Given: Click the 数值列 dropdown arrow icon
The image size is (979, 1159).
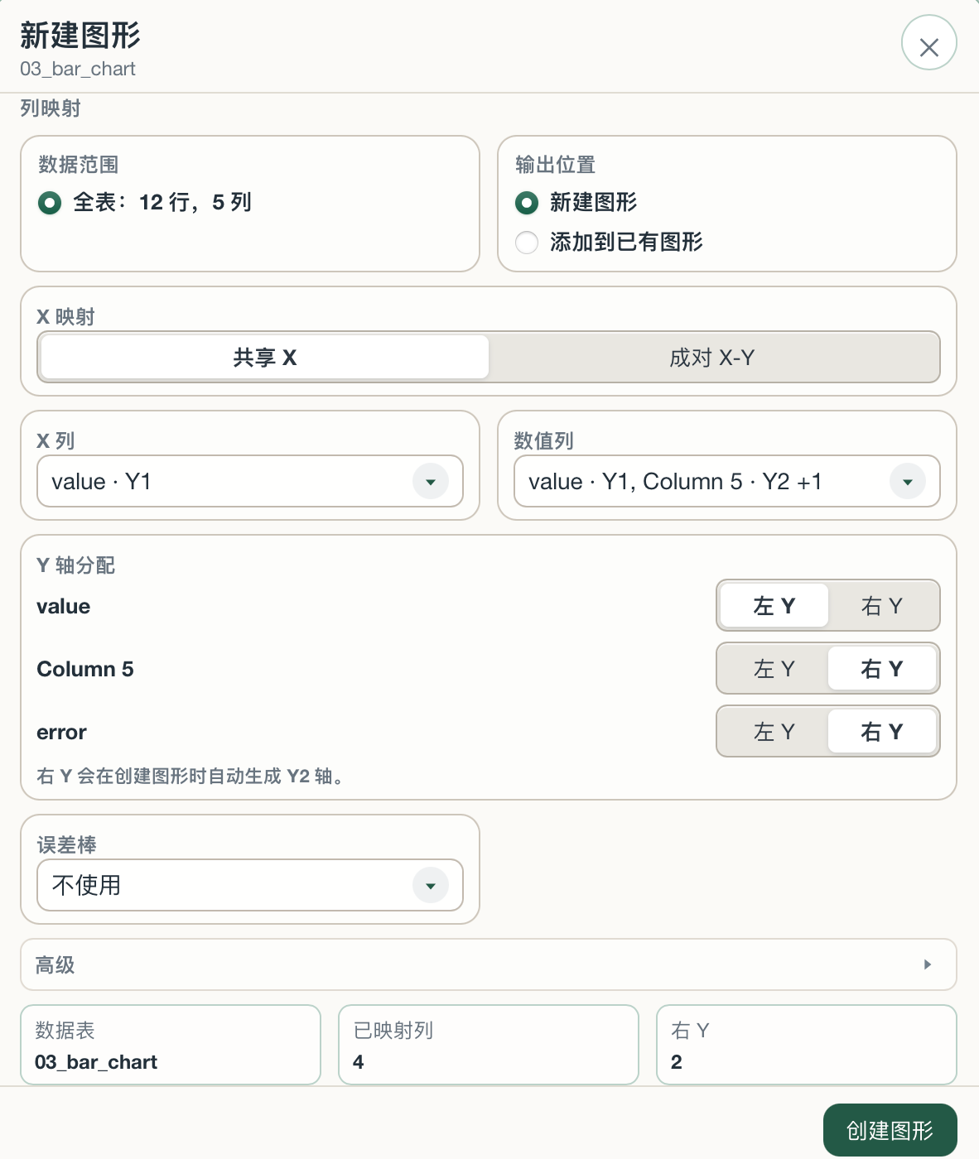Looking at the screenshot, I should tap(908, 482).
